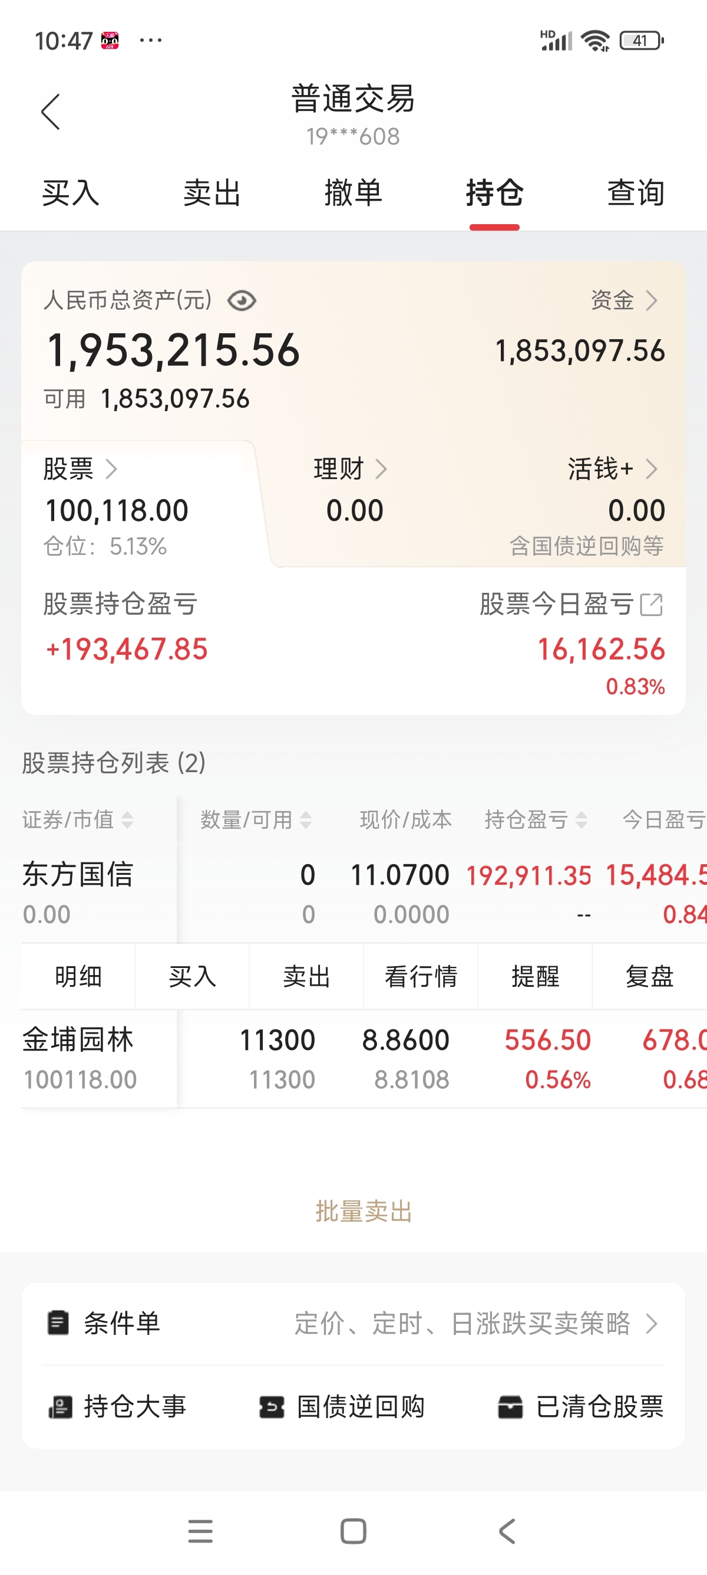The height and width of the screenshot is (1575, 707).
Task: Tap 看行情 button for 东方国信
Action: click(421, 976)
